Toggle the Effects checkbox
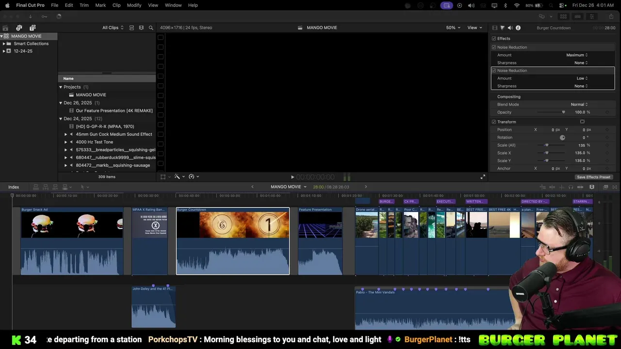 (494, 38)
